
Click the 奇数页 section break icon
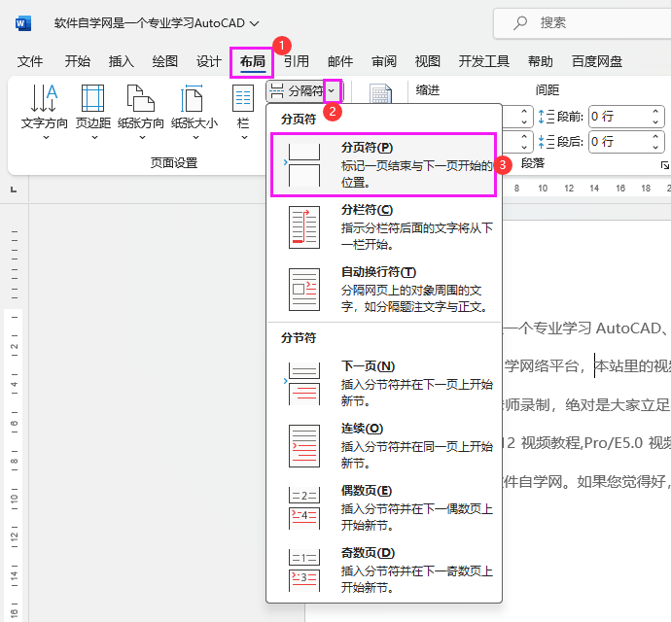(304, 570)
